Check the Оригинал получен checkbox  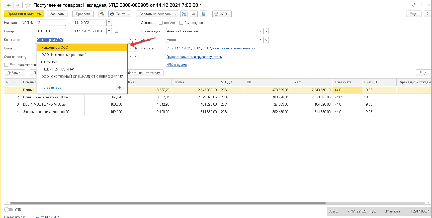[161, 23]
